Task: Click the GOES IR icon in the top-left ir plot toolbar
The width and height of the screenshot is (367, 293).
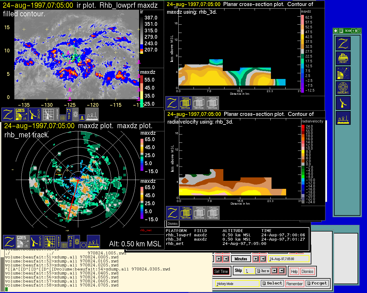Action: [x=22, y=114]
